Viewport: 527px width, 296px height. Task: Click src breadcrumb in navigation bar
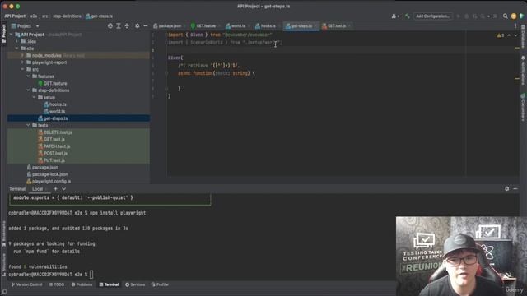(x=44, y=16)
